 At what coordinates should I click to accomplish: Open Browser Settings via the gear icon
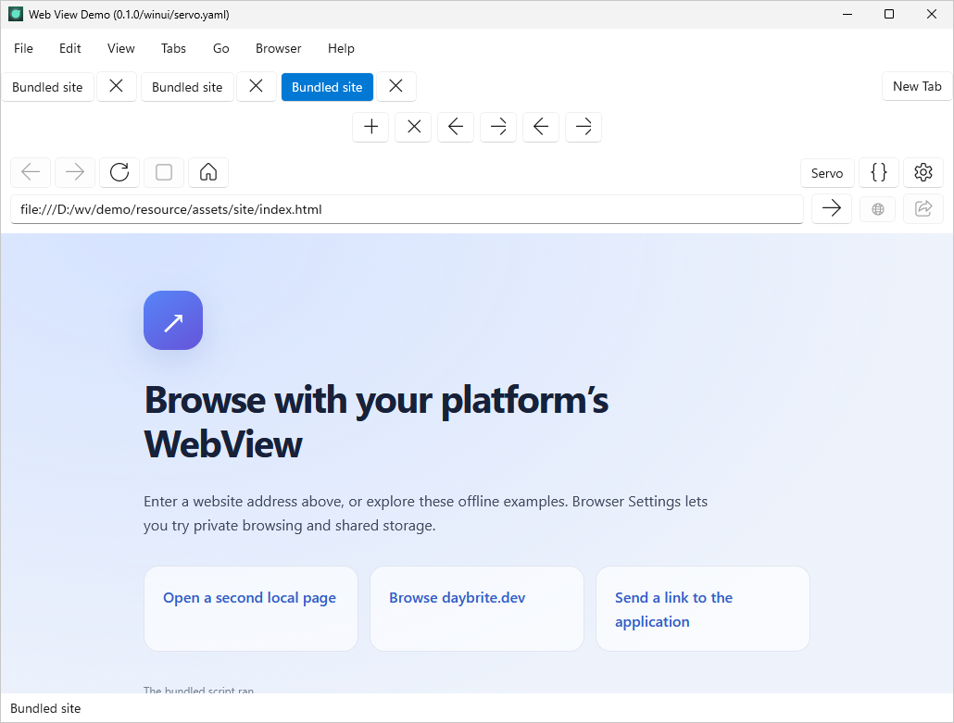(923, 173)
